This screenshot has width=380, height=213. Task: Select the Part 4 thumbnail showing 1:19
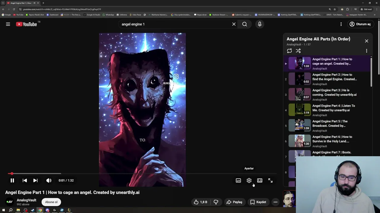pos(300,110)
